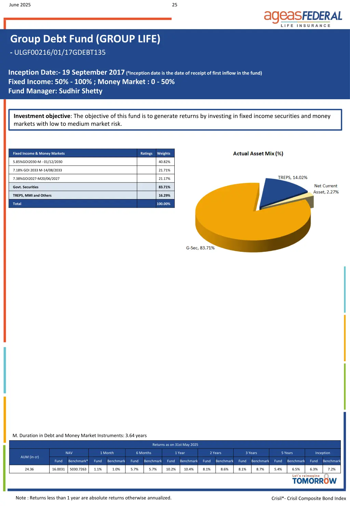
Task: Click page number "25" at the top
Action: tap(175, 5)
